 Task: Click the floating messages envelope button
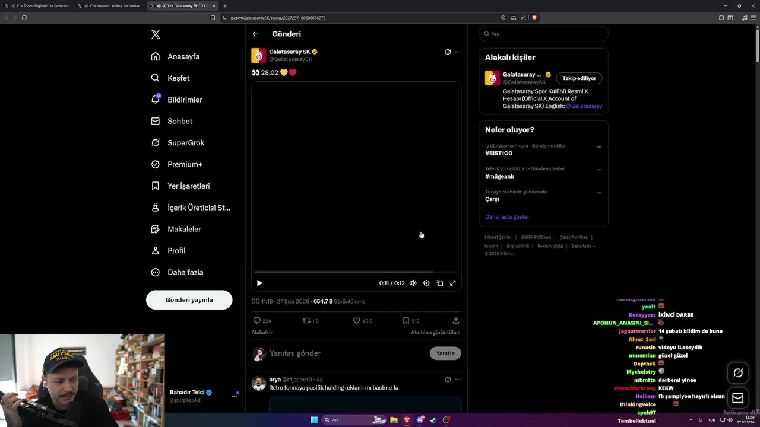(738, 398)
